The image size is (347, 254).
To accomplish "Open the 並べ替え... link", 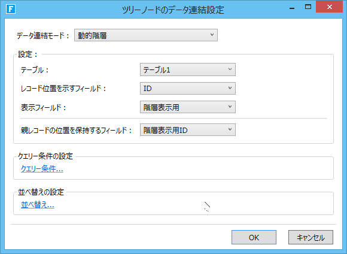I will (x=38, y=204).
